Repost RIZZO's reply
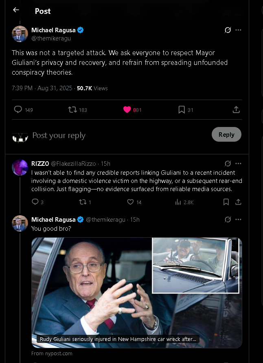This screenshot has width=263, height=363. [83, 202]
